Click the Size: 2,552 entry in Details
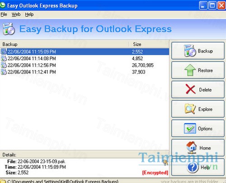The height and width of the screenshot is (183, 226). (x=17, y=173)
